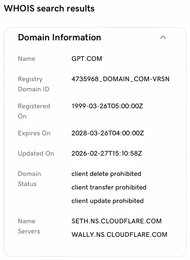Click the WHOIS search results title
Screen dimensions: 190x260
49,8
